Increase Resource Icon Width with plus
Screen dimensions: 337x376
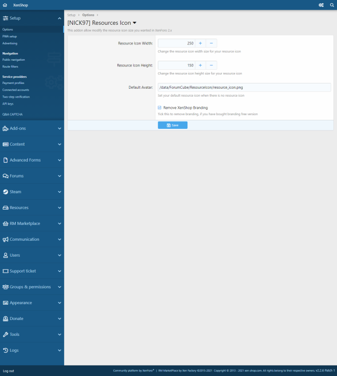[200, 43]
